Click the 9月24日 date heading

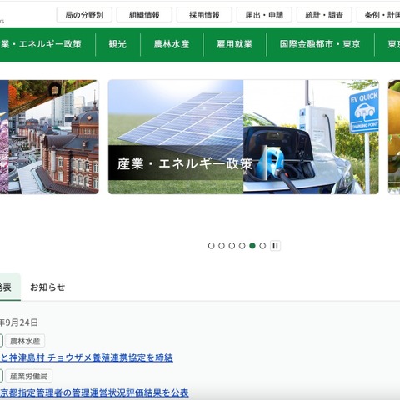pyautogui.click(x=19, y=322)
